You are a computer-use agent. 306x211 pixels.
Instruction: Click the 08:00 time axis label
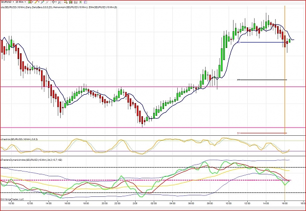click(x=210, y=203)
